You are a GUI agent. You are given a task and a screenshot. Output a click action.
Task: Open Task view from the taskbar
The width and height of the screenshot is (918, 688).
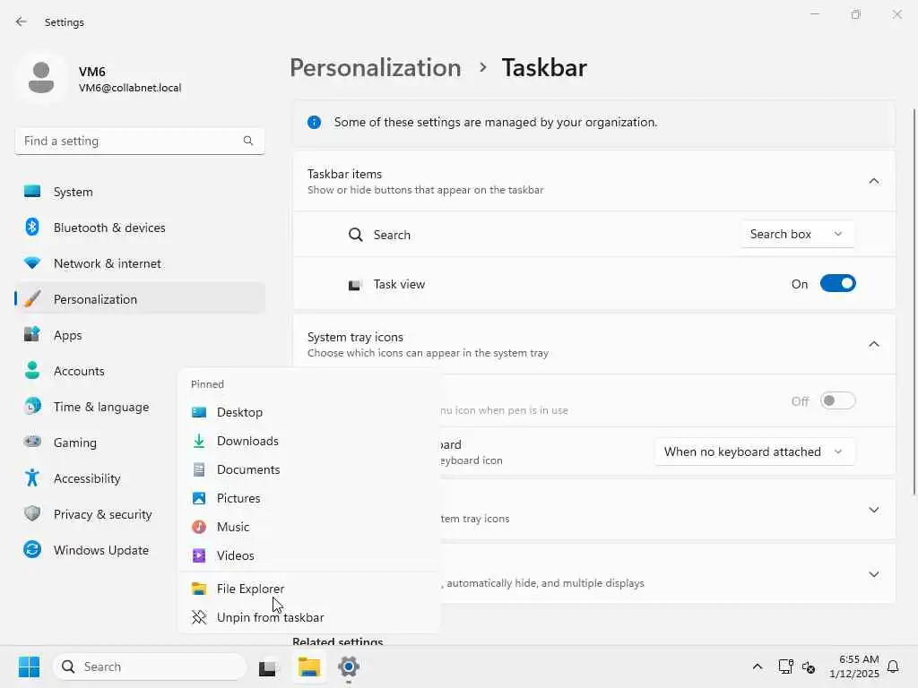click(267, 667)
